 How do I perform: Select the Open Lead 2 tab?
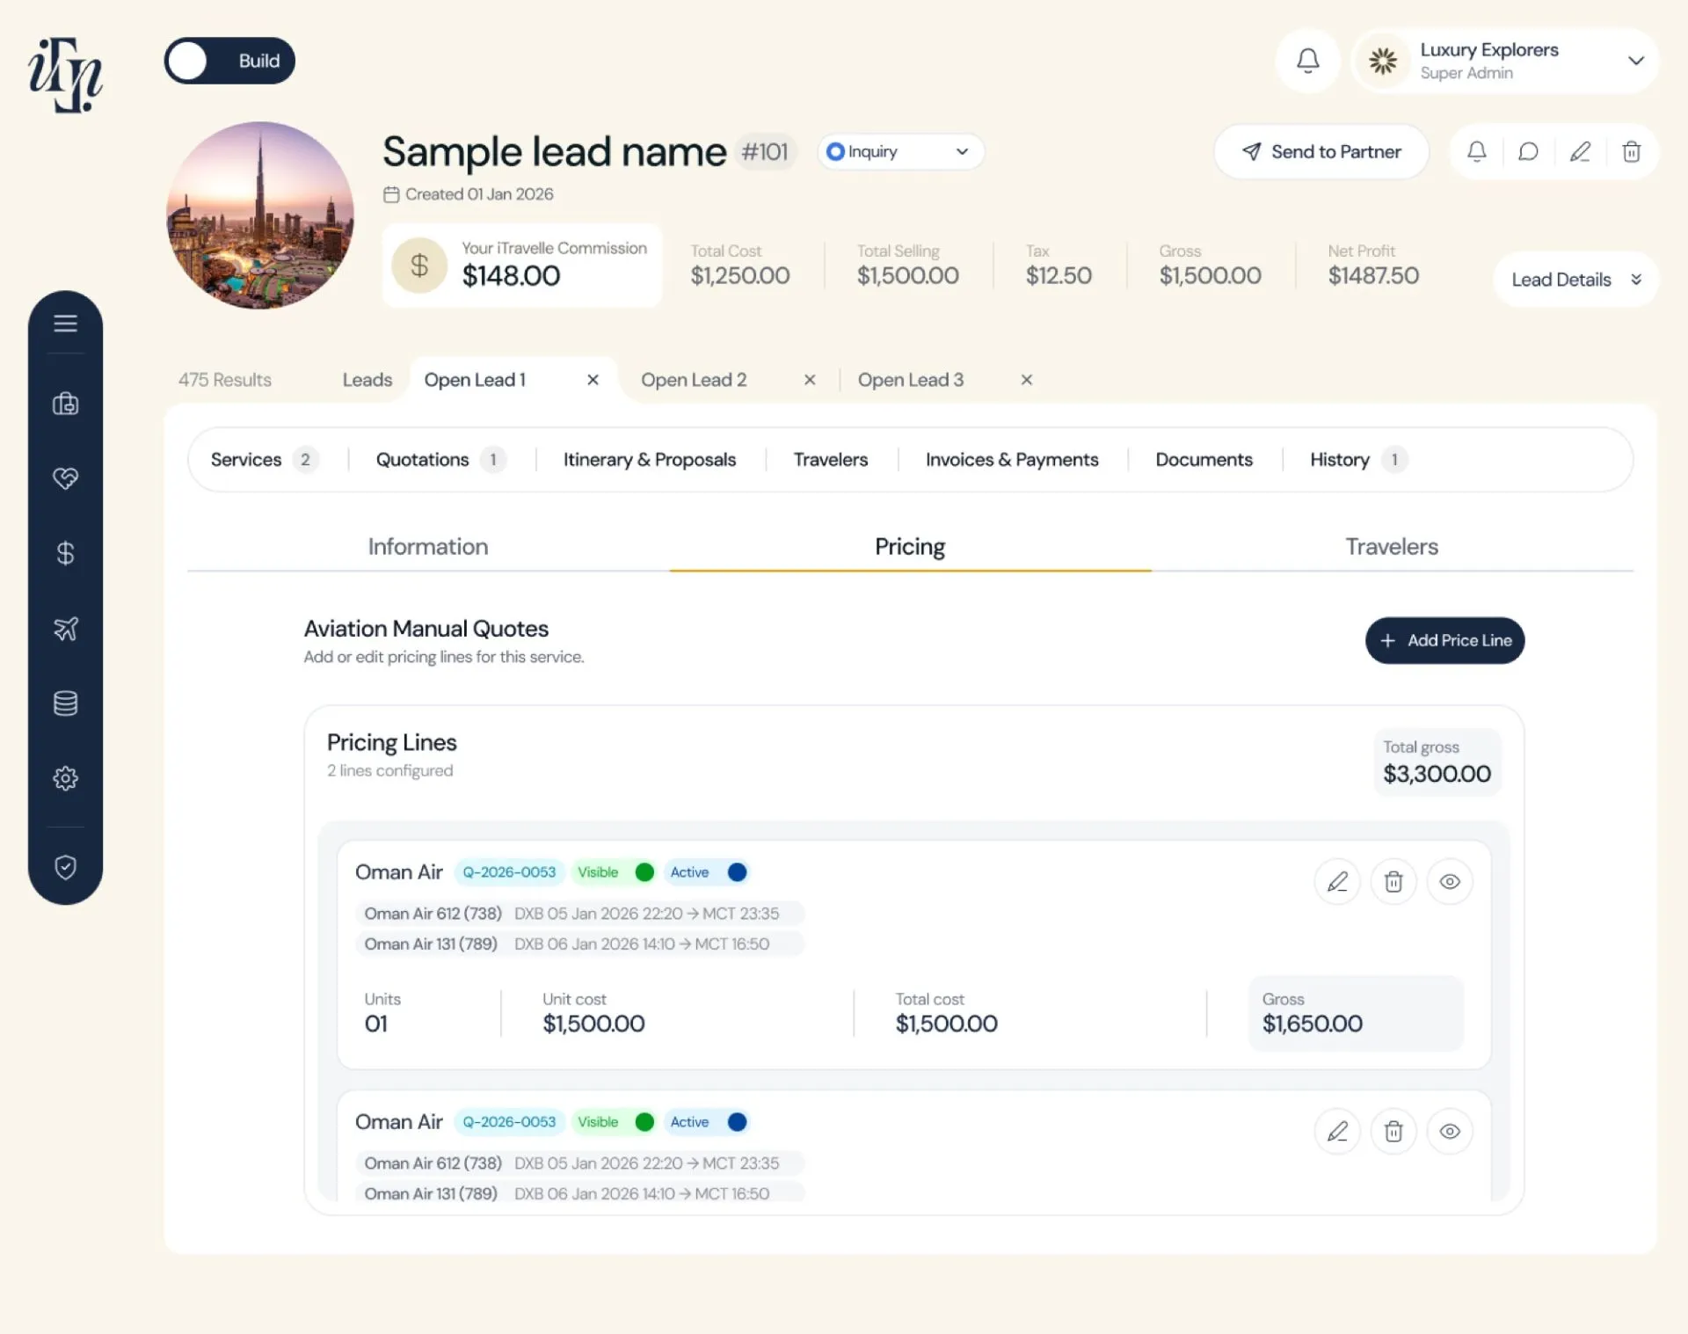[x=694, y=379]
